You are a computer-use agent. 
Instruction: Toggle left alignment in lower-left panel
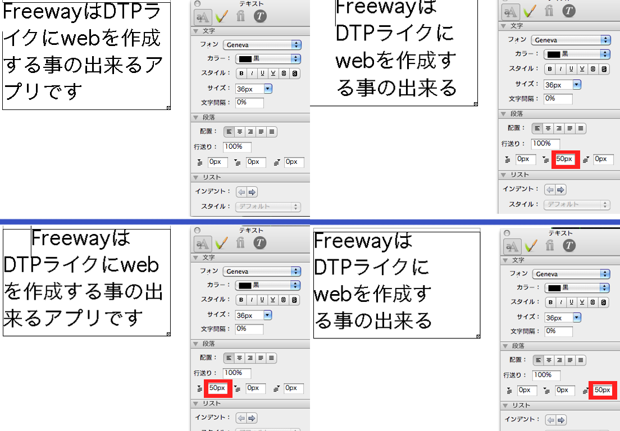click(x=229, y=358)
